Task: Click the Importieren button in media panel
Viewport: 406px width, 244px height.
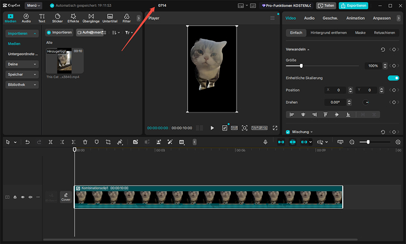Action: pyautogui.click(x=59, y=32)
